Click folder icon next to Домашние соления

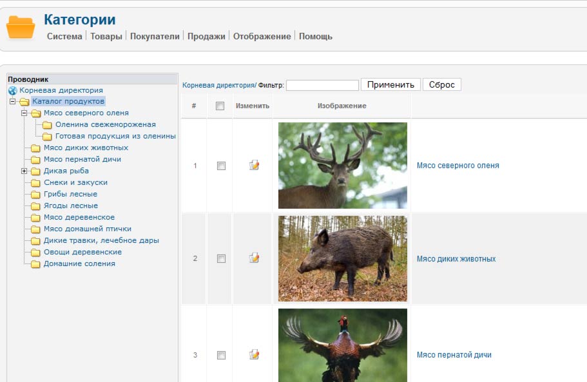point(35,264)
